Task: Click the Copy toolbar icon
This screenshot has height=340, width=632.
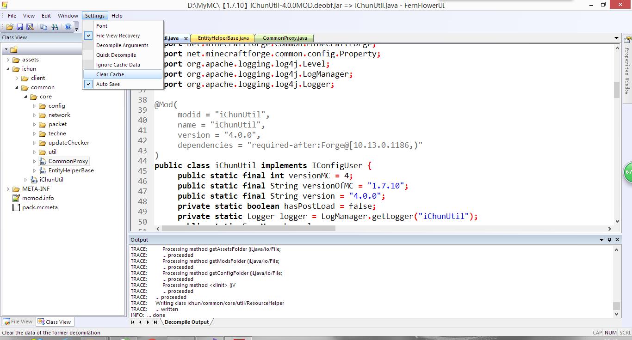Action: tap(44, 27)
